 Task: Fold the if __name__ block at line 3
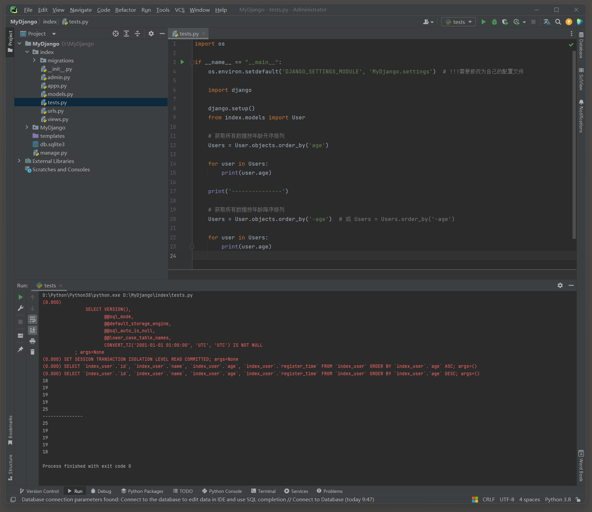[192, 62]
